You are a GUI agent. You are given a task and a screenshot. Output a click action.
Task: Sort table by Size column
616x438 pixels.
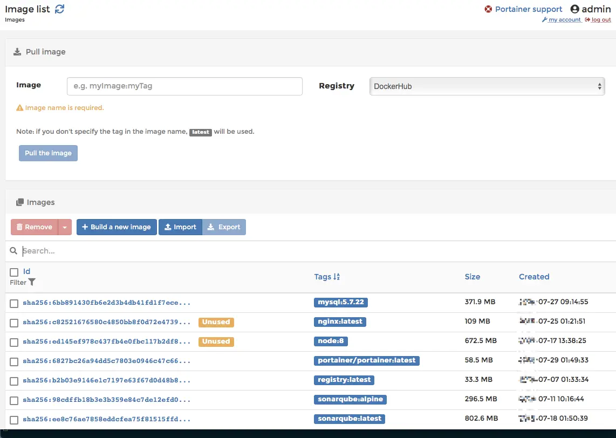click(472, 277)
